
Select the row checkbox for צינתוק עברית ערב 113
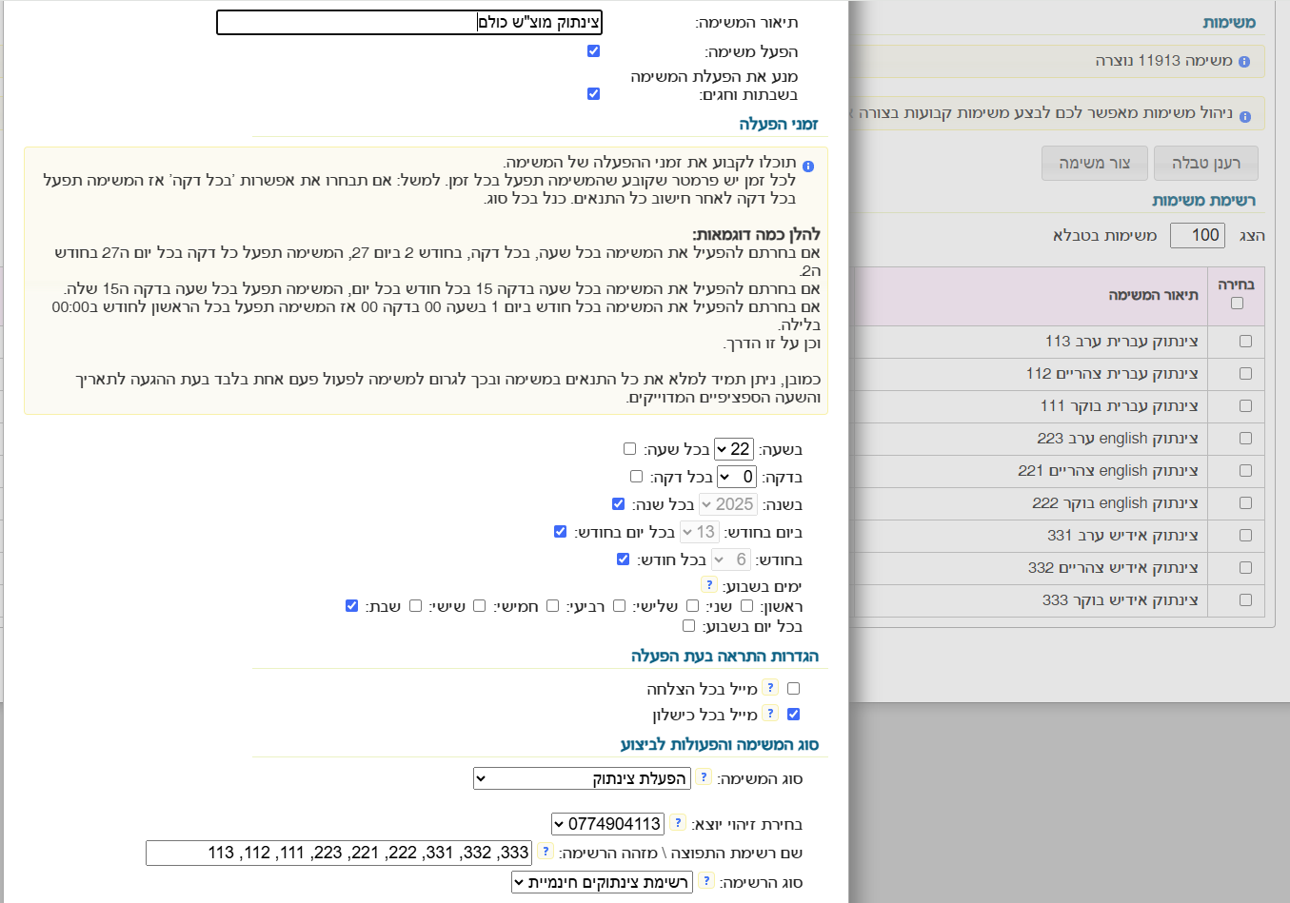click(x=1245, y=342)
